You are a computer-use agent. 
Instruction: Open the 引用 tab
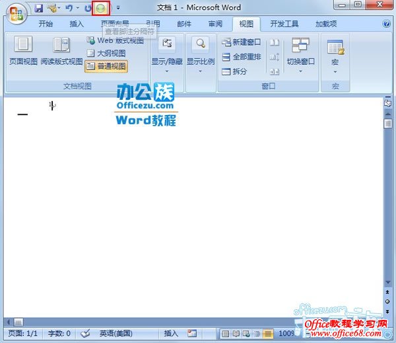pos(153,24)
